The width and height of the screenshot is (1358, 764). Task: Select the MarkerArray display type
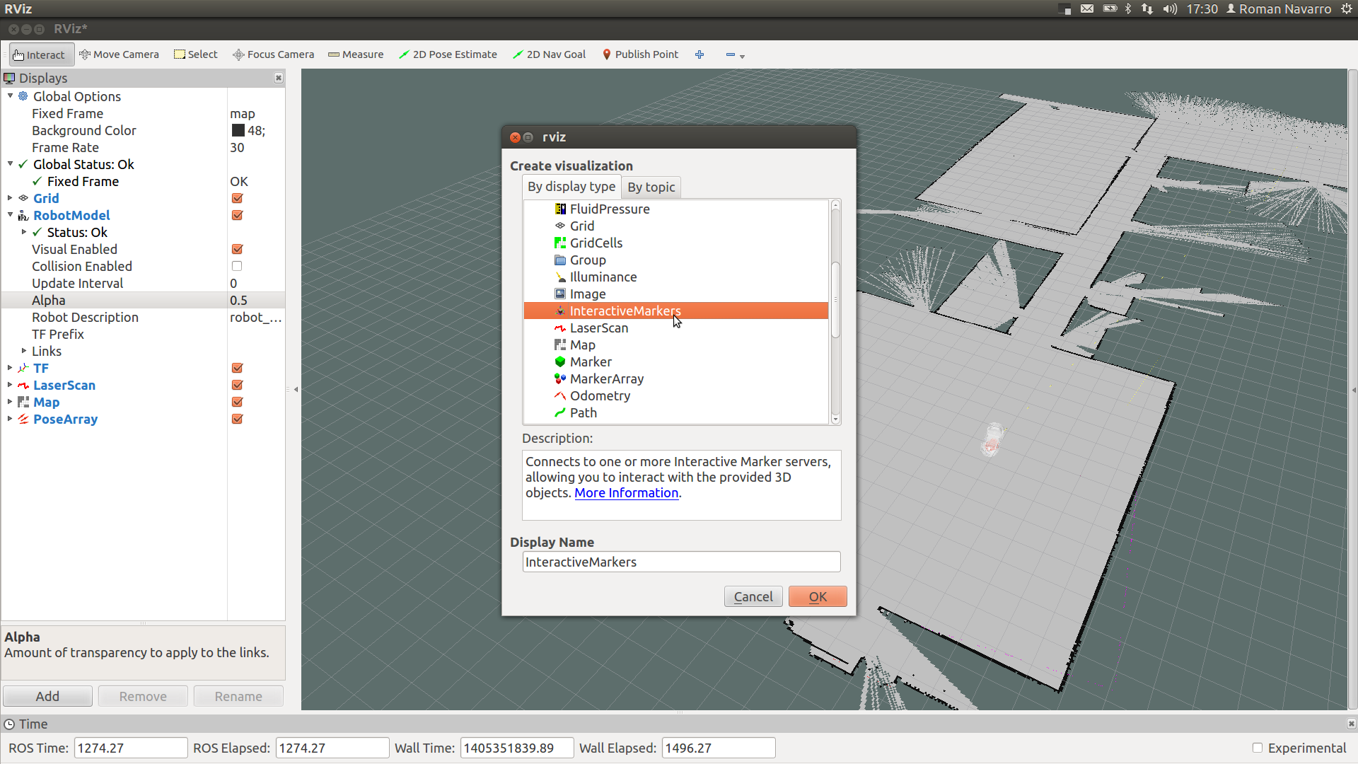click(607, 378)
